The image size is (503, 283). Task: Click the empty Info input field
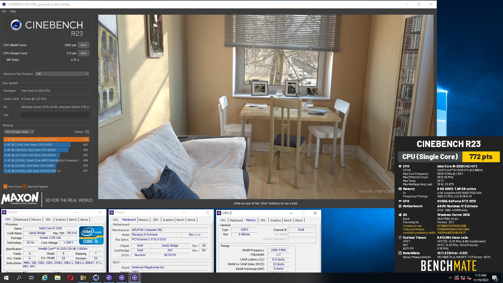55,115
